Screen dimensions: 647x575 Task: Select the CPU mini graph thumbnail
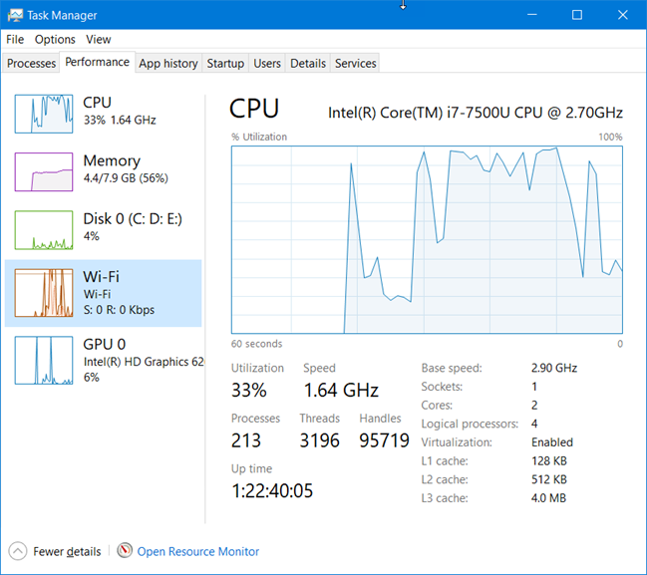[44, 114]
